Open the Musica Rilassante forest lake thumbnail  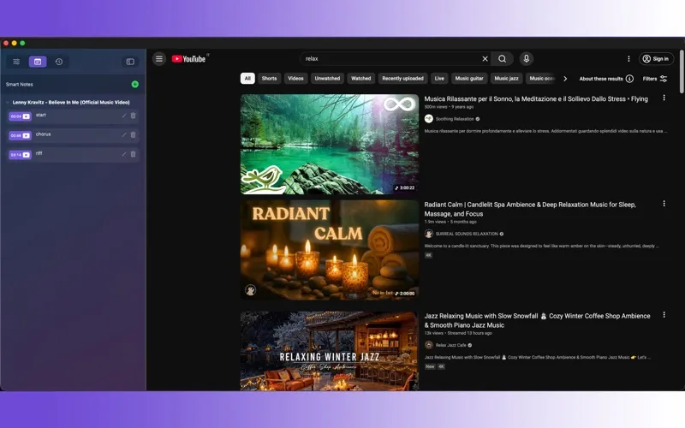(x=330, y=144)
